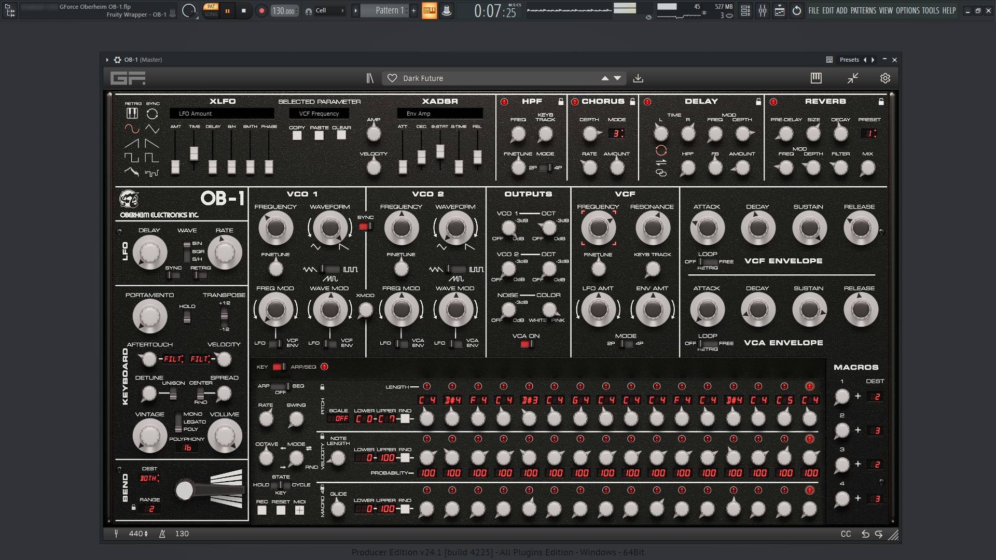Click the Presets button in the wrapper header
This screenshot has height=560, width=996.
click(x=849, y=60)
